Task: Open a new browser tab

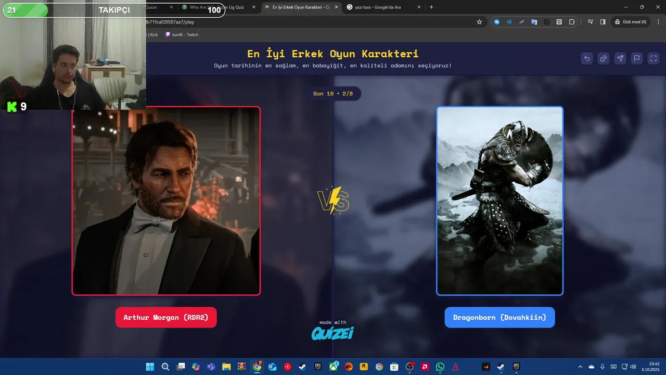Action: (431, 7)
